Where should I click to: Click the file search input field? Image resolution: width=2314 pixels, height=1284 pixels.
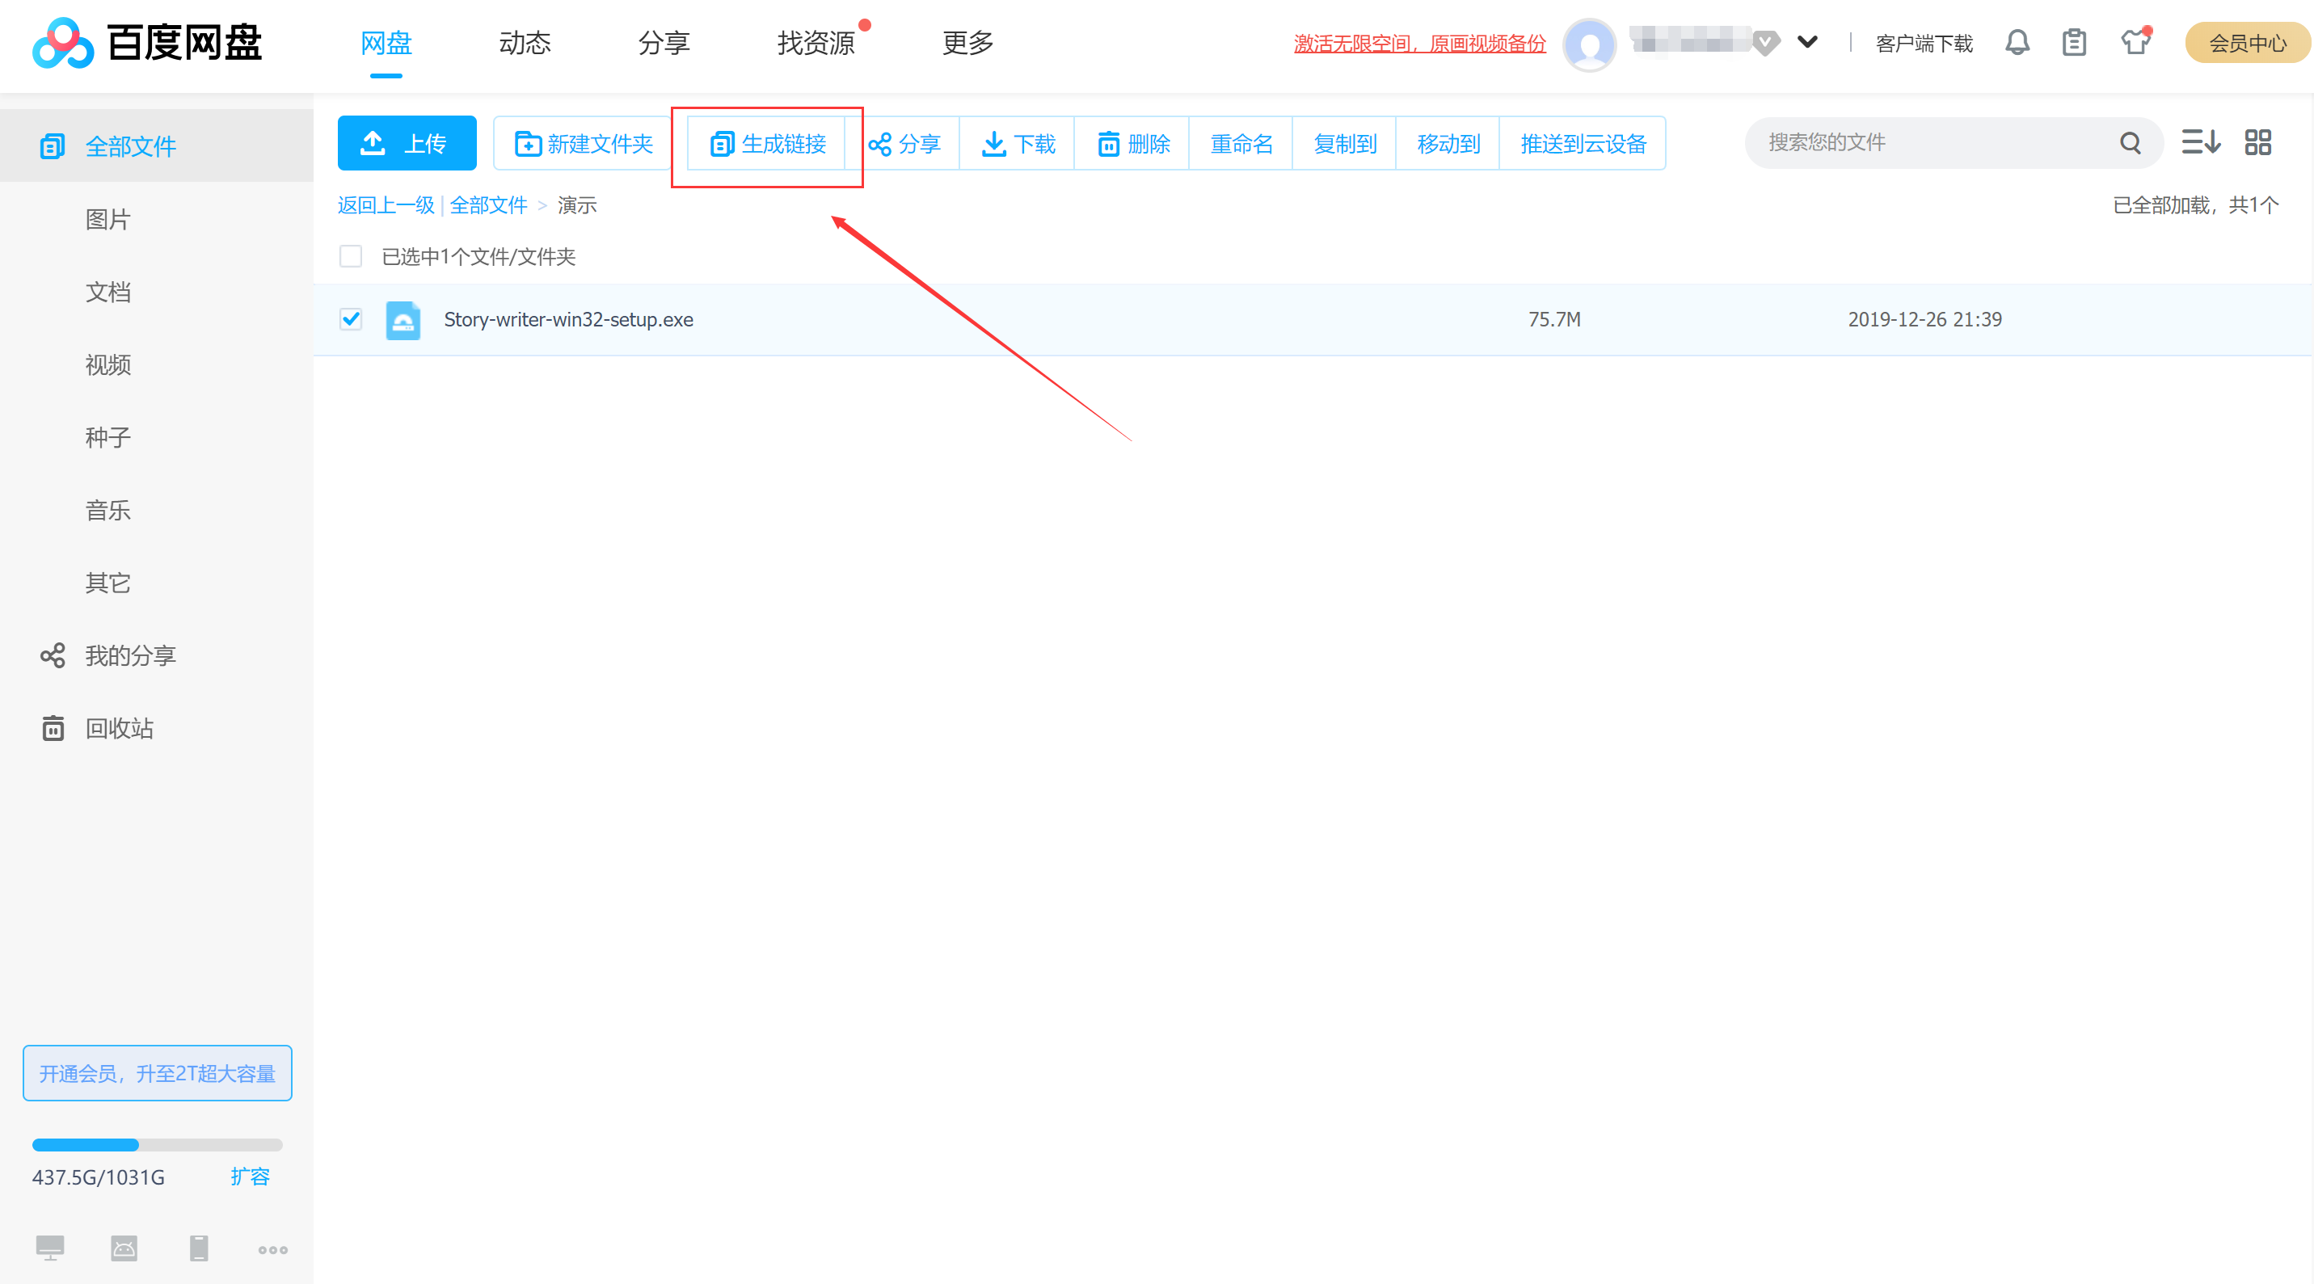click(x=1932, y=143)
